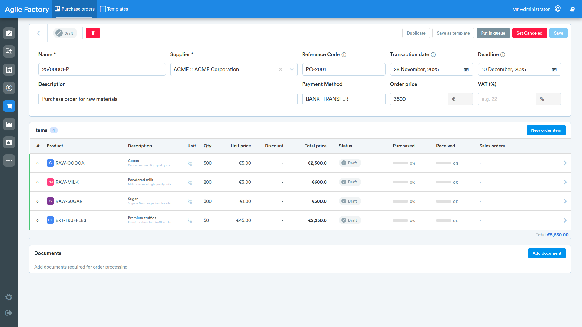The height and width of the screenshot is (327, 582).
Task: Click the New order item button
Action: coord(546,130)
